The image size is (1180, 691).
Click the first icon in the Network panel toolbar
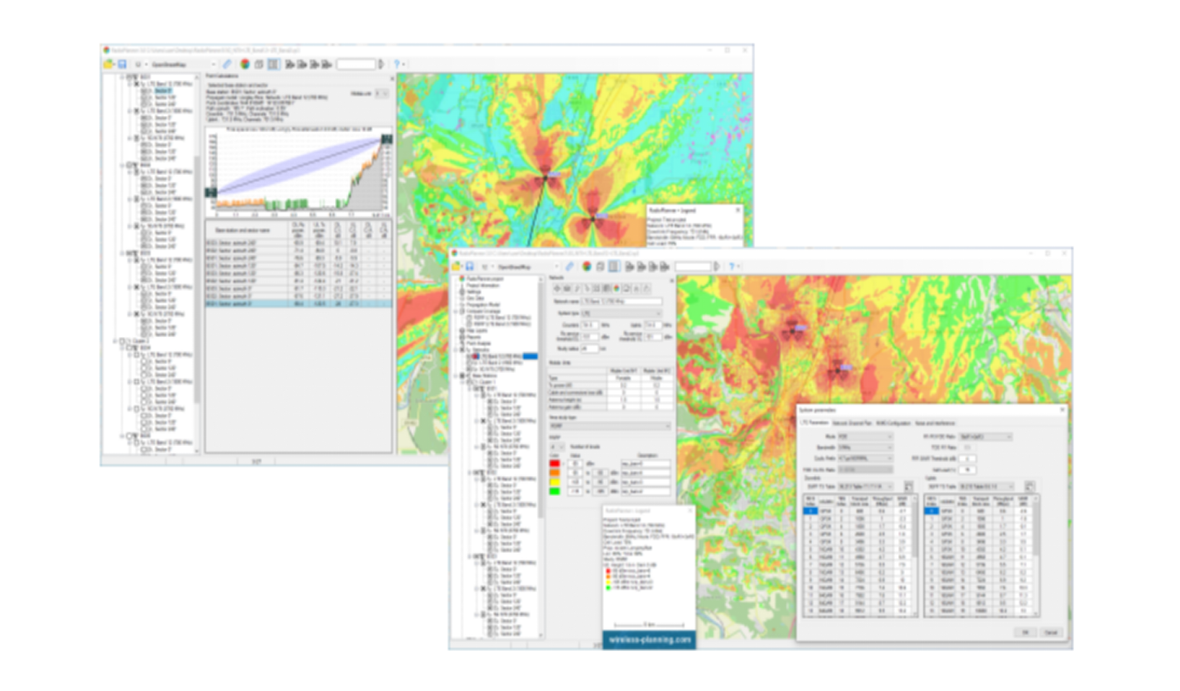click(x=557, y=289)
